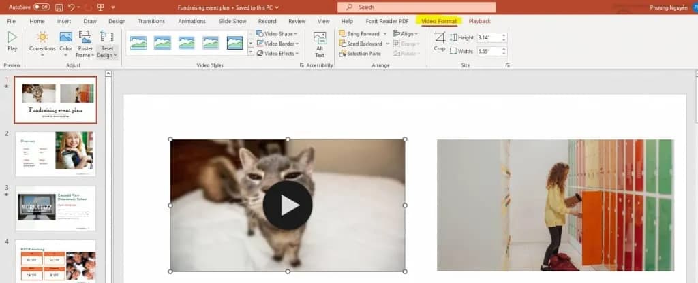Expand the Video Border dropdown
This screenshot has width=698, height=283.
(x=277, y=44)
